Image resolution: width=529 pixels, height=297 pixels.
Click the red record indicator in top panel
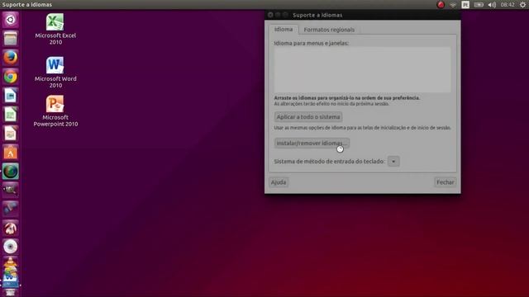441,5
